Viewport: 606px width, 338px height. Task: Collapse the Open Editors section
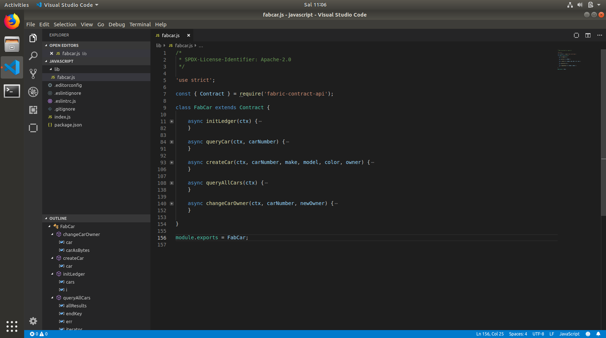tap(96, 45)
